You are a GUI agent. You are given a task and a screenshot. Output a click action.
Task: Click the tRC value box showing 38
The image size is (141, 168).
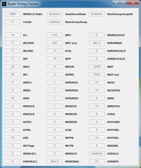pyautogui.click(x=13, y=75)
